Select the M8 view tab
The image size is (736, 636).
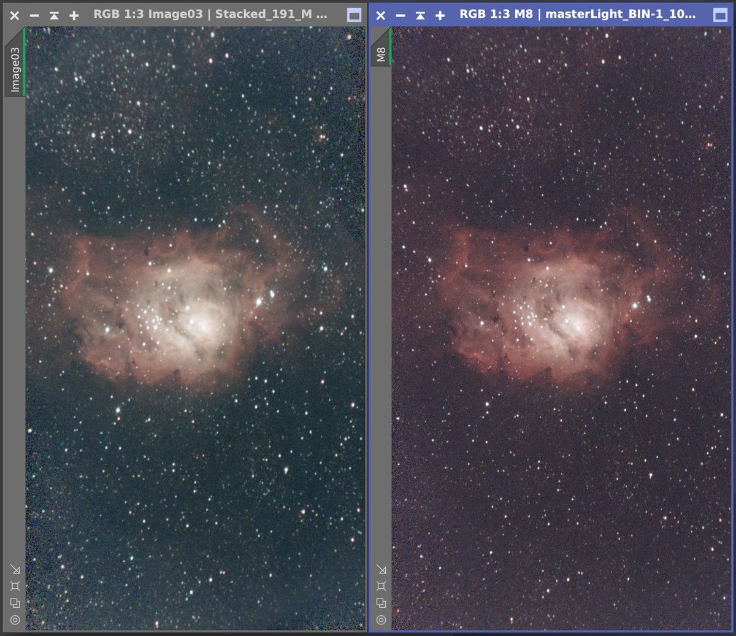(x=381, y=50)
